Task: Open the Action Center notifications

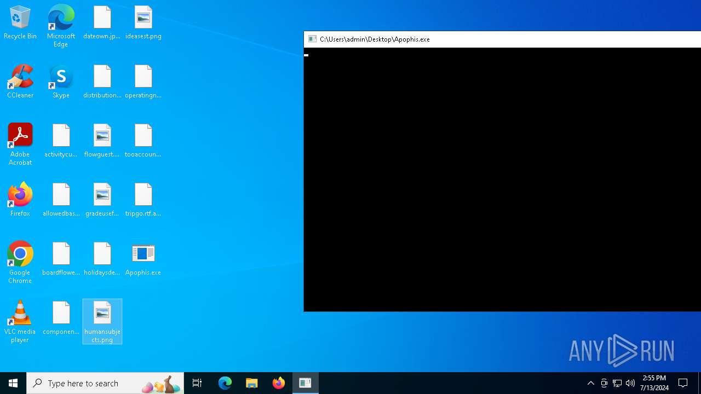Action: click(x=683, y=383)
